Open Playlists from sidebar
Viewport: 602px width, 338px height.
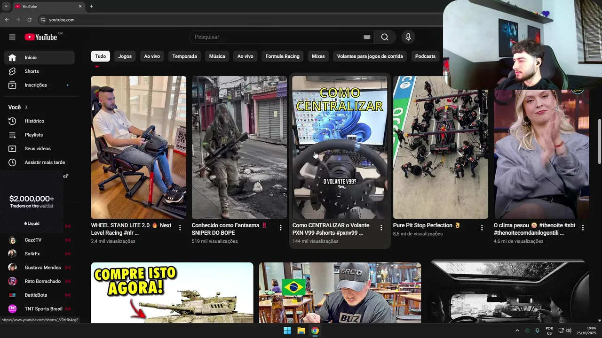40,135
